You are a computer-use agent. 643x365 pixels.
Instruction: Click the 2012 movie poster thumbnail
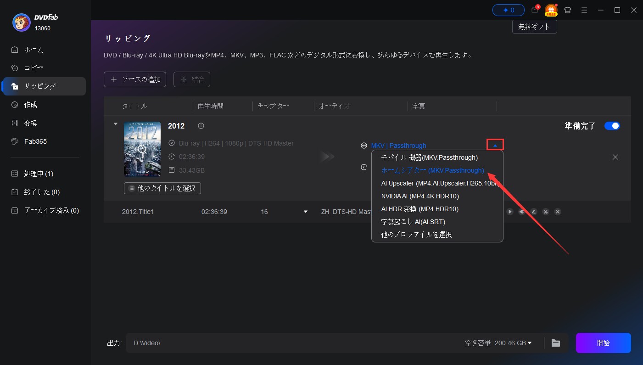142,149
